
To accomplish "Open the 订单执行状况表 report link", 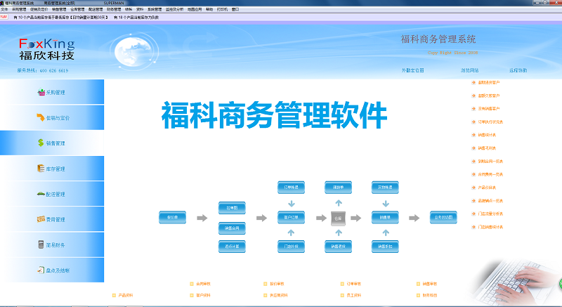I will point(490,122).
